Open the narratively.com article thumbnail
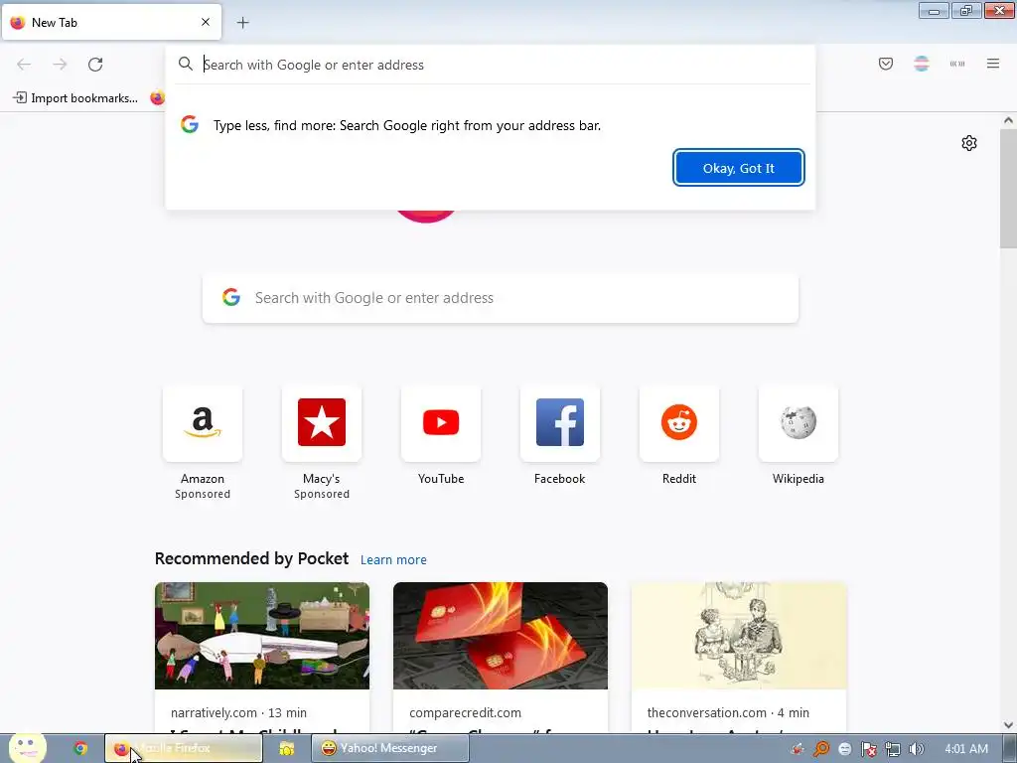The image size is (1017, 763). click(262, 636)
